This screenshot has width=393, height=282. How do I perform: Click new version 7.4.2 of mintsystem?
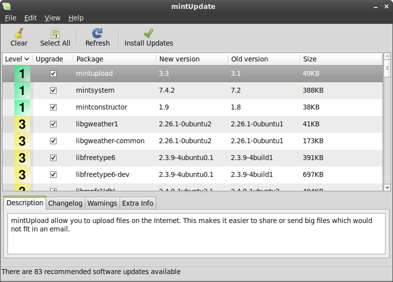(167, 90)
